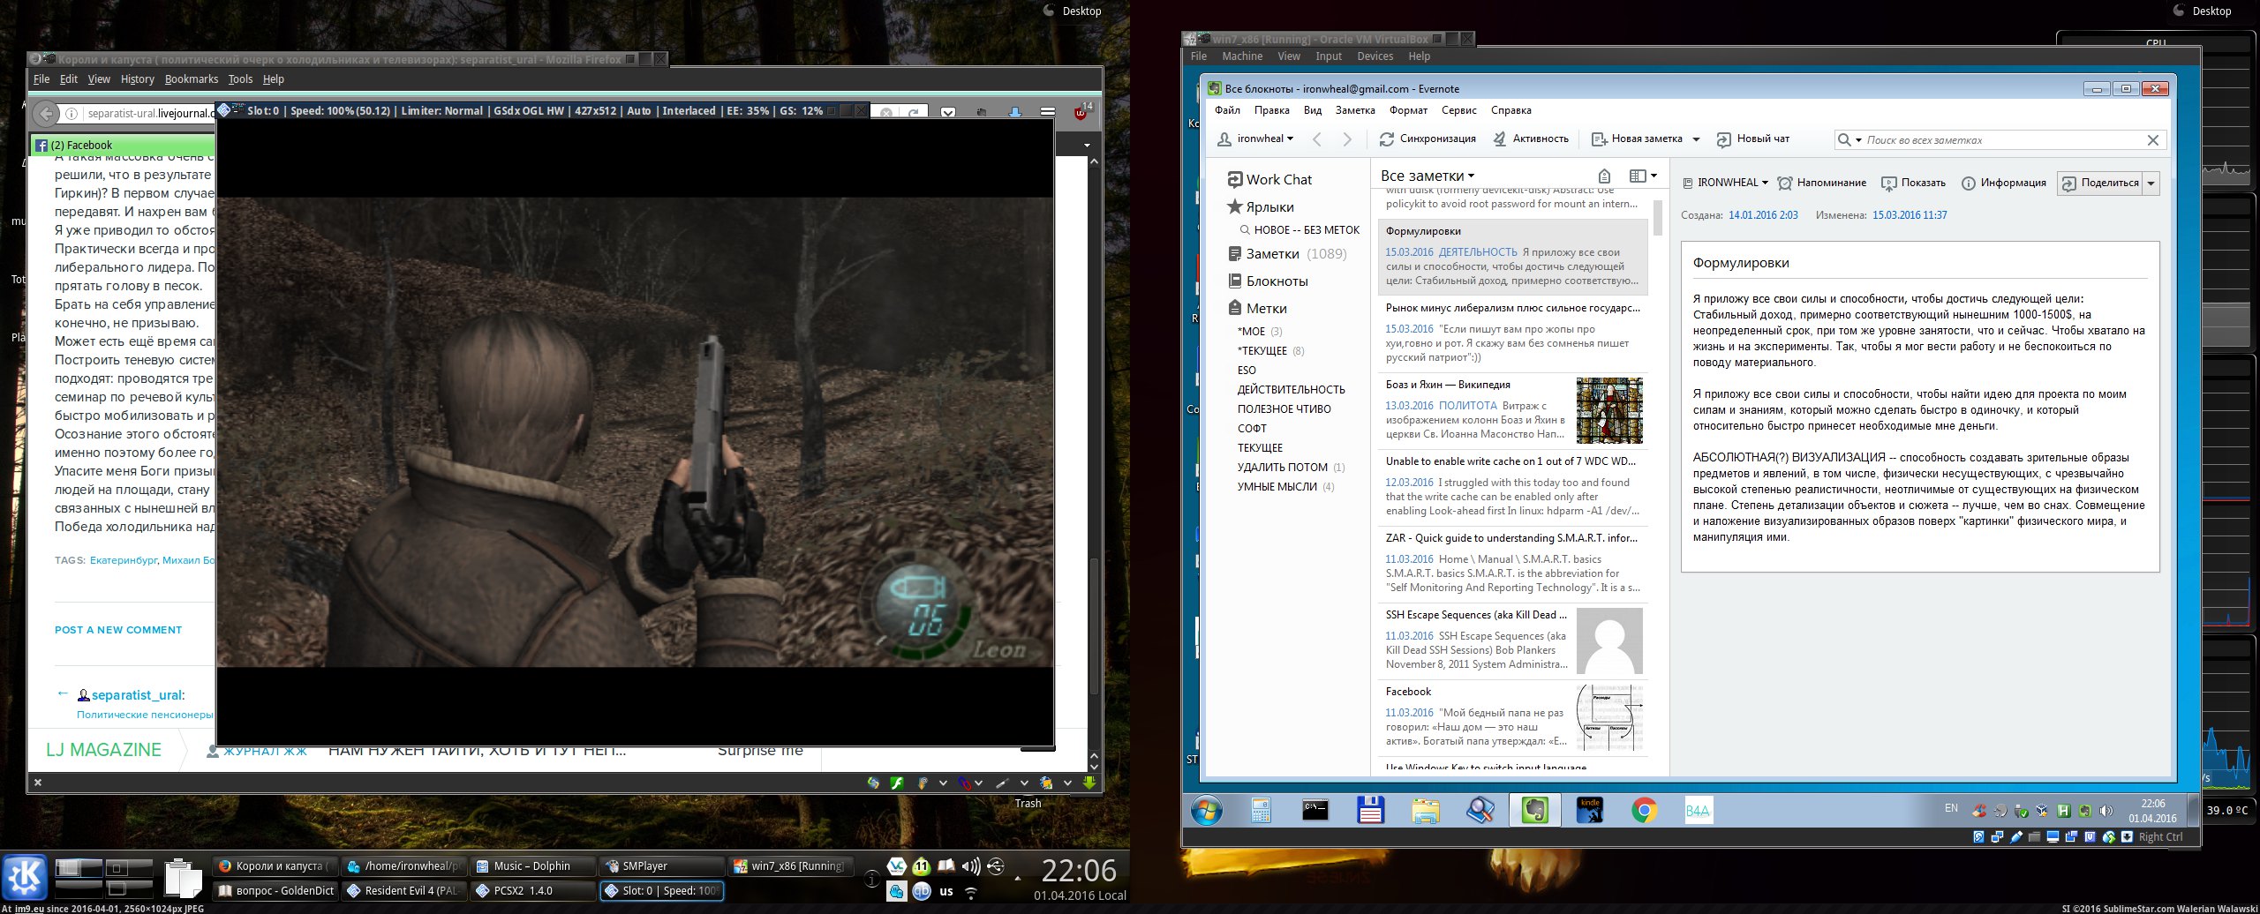Image resolution: width=2260 pixels, height=914 pixels.
Task: Click Flash addon icon in Firefox bar
Action: (897, 783)
